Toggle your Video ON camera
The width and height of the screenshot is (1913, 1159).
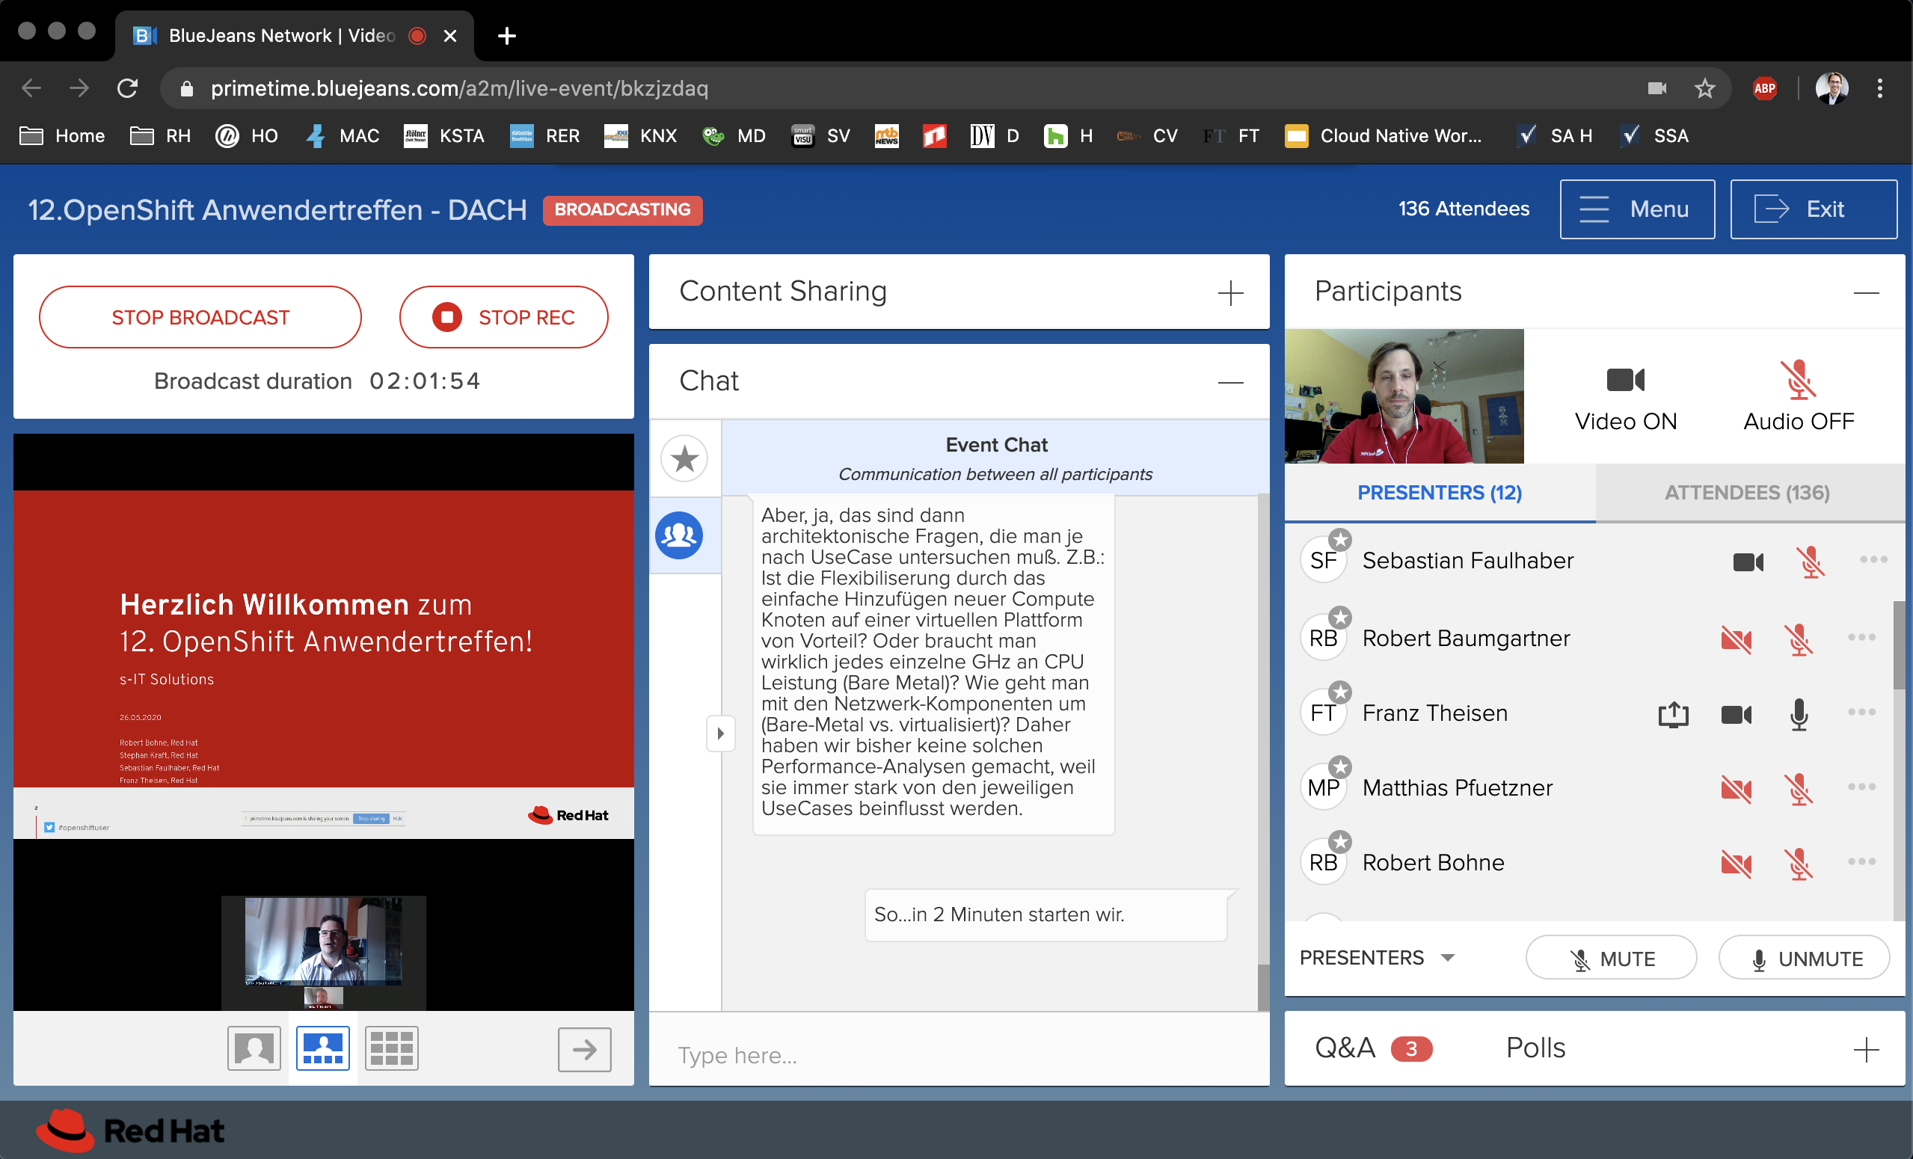tap(1626, 397)
